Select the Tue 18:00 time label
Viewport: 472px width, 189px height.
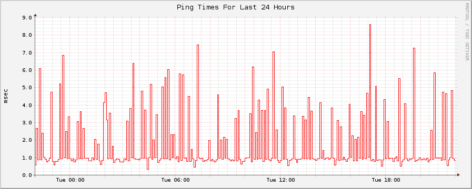pyautogui.click(x=386, y=180)
